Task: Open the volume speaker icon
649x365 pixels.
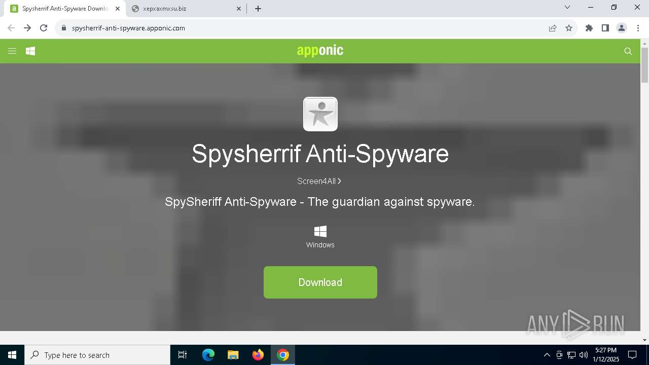Action: 584,355
